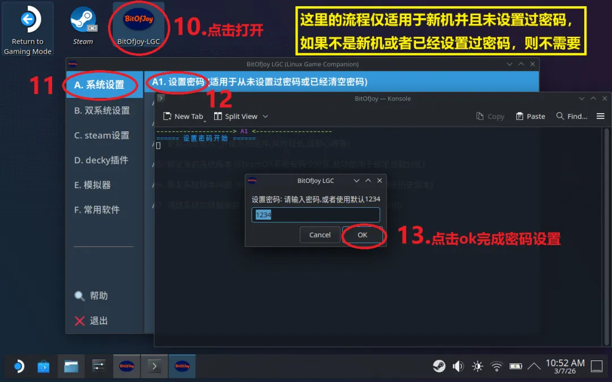The height and width of the screenshot is (382, 612).
Task: Click the BitOfJoy logo in the dialog title bar
Action: point(252,181)
